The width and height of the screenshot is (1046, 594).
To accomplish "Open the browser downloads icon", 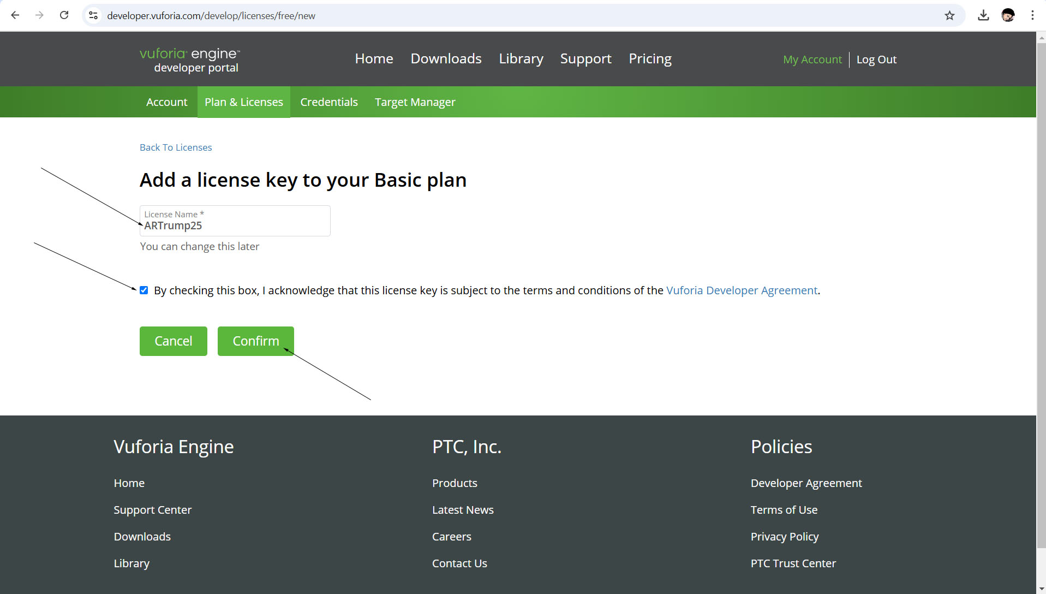I will pos(983,15).
